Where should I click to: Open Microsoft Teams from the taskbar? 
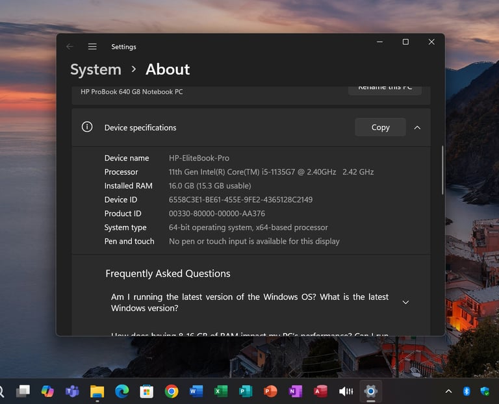tap(72, 391)
